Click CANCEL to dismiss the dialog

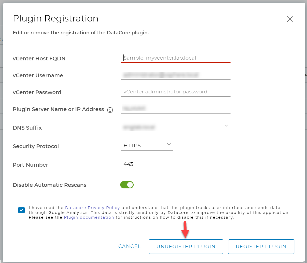pyautogui.click(x=130, y=246)
